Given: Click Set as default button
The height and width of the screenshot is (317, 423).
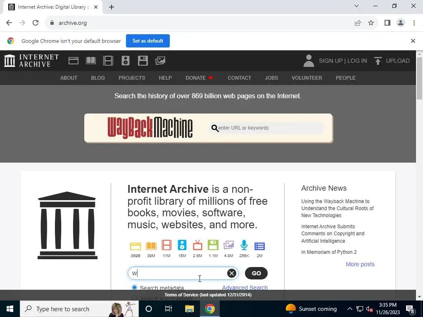Looking at the screenshot, I should tap(148, 41).
